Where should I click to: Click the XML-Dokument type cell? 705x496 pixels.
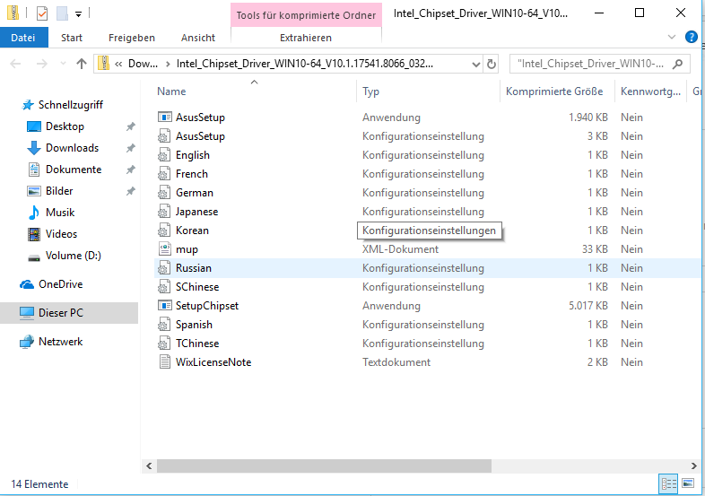pyautogui.click(x=400, y=249)
